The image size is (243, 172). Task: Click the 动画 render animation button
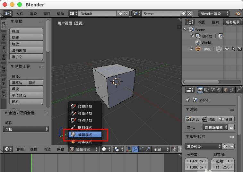(209, 119)
